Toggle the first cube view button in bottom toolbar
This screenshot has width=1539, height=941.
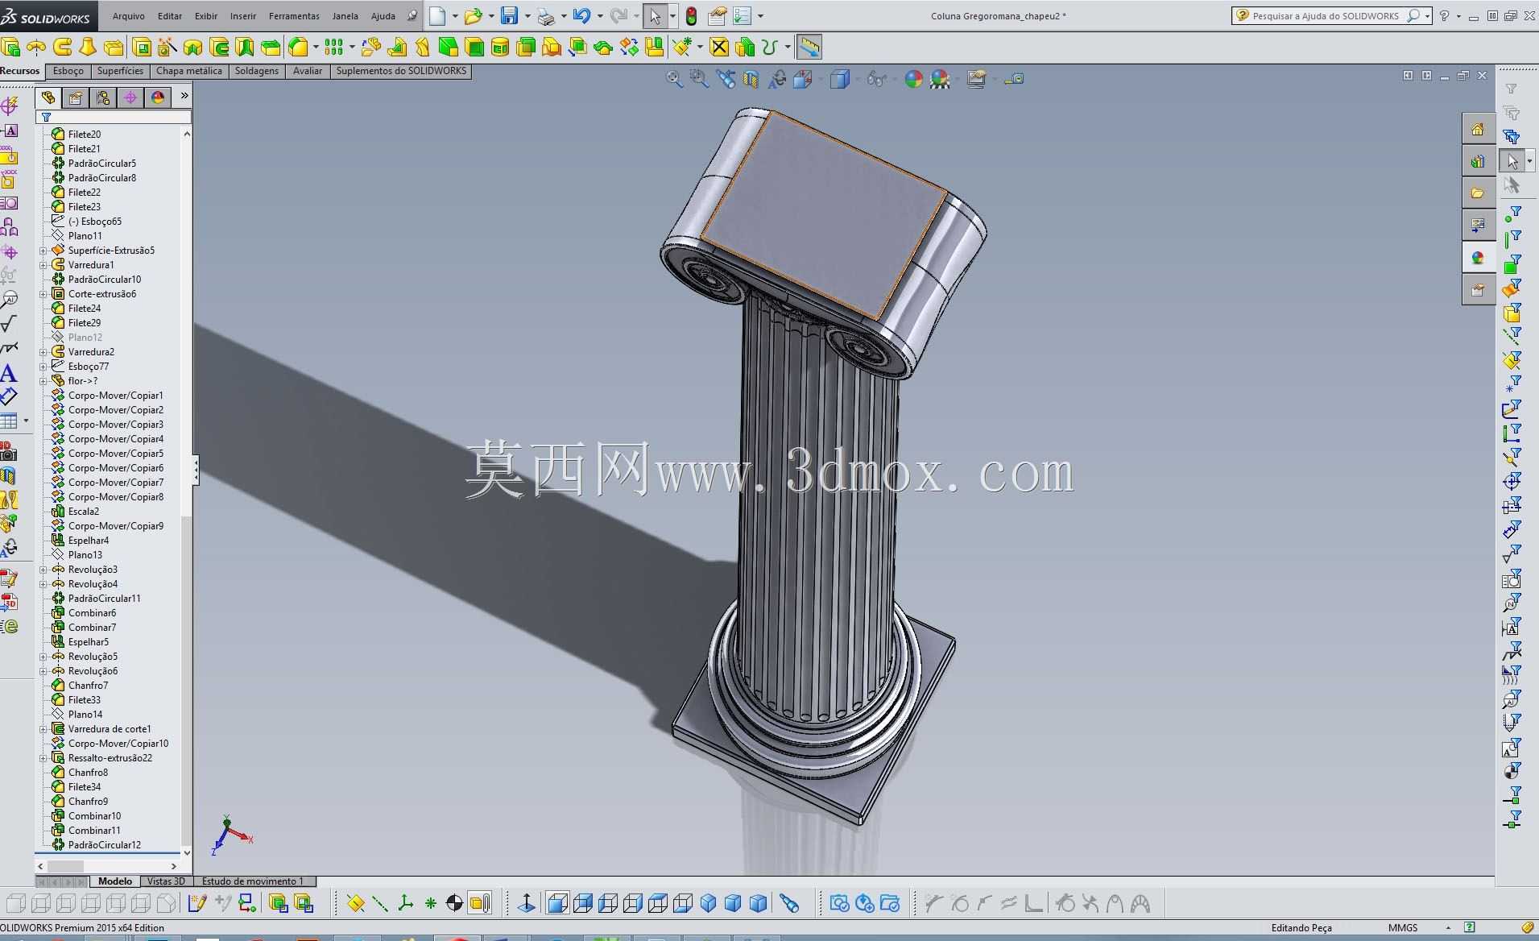click(x=557, y=903)
